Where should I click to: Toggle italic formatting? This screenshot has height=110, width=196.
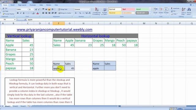tap(21, 13)
